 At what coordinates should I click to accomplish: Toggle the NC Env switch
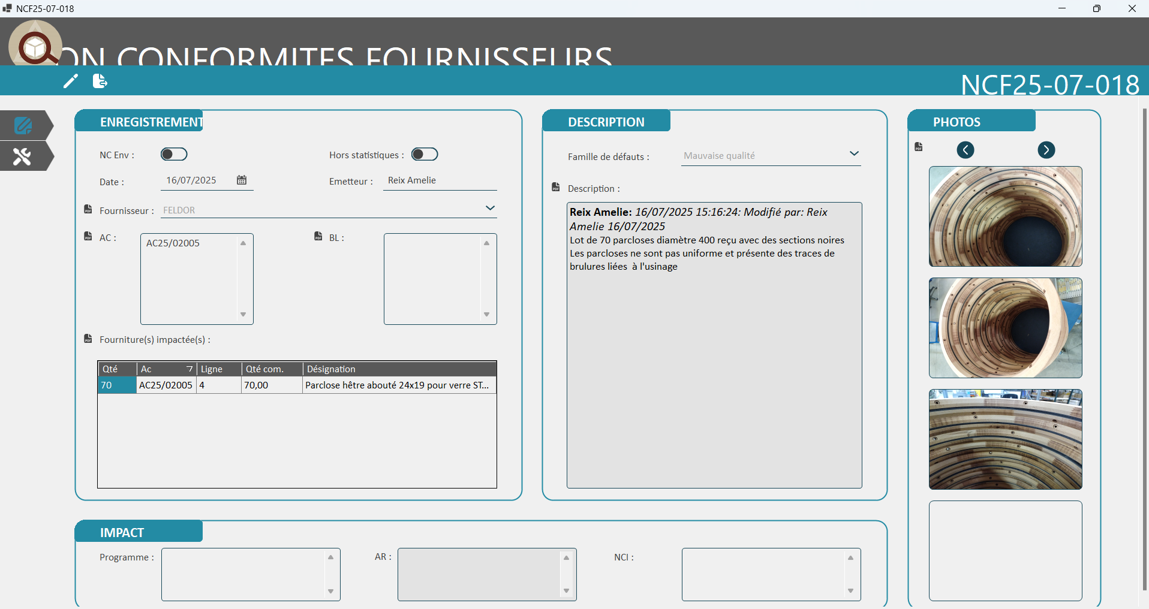tap(174, 154)
